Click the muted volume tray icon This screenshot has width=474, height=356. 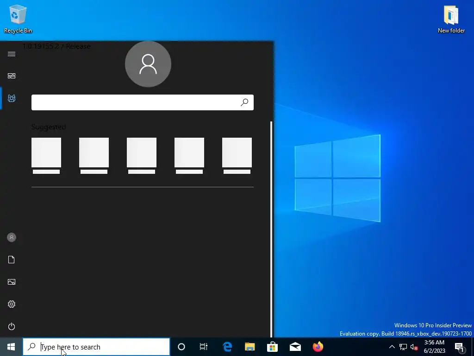[x=414, y=347]
